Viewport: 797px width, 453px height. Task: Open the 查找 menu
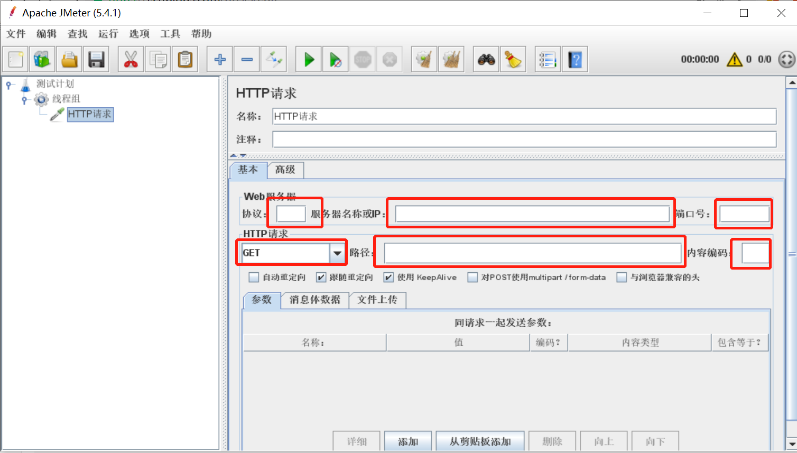coord(78,34)
